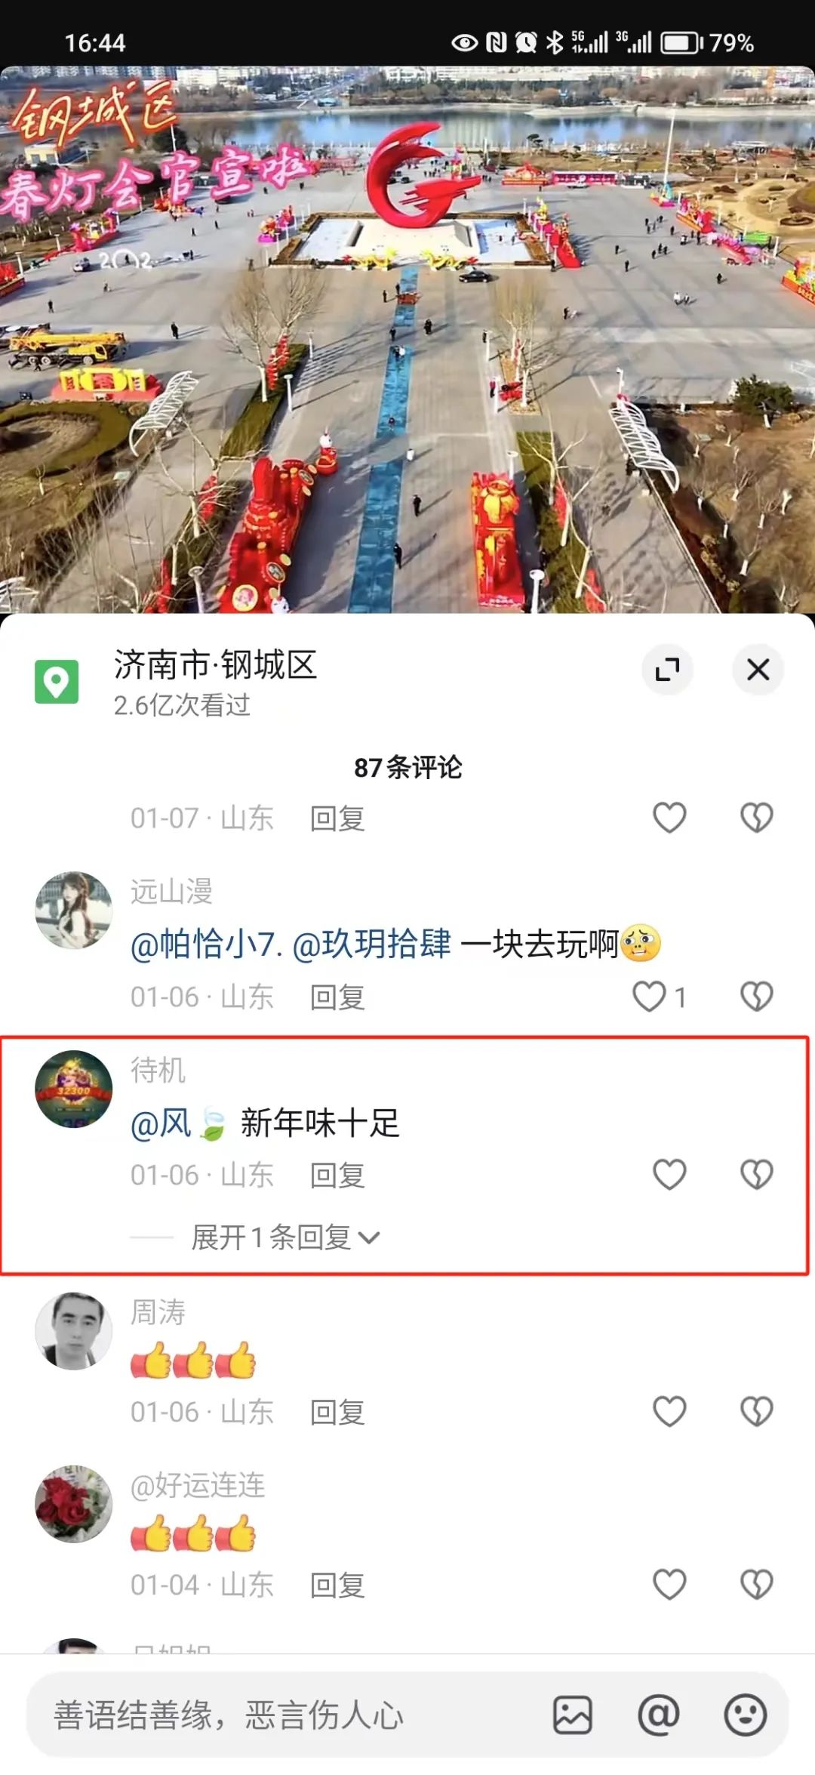
Task: Expand 展开1条回复 under 待机's comment
Action: coord(285,1237)
